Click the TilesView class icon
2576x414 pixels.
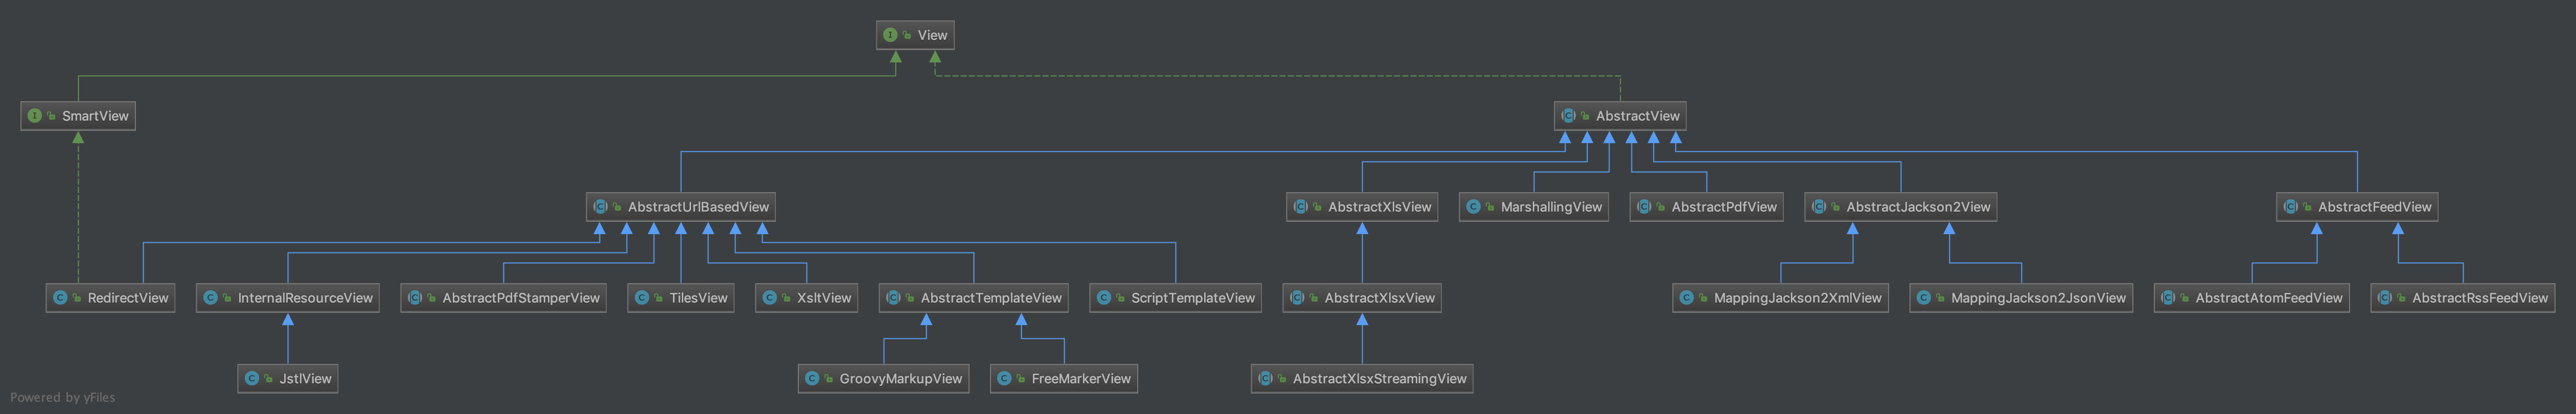tap(642, 298)
